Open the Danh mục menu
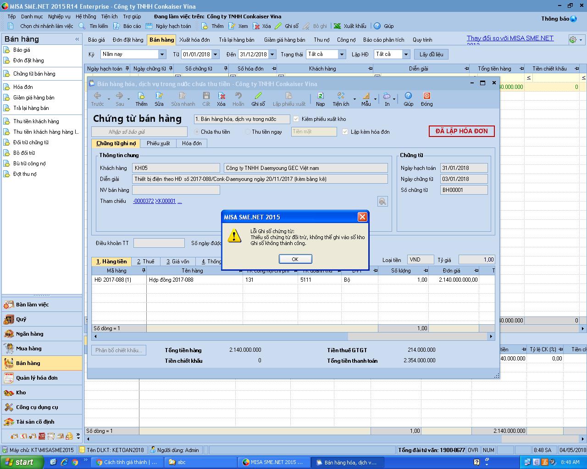The height and width of the screenshot is (469, 587). pos(32,16)
